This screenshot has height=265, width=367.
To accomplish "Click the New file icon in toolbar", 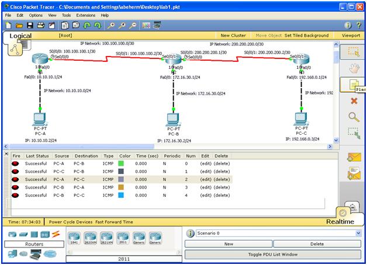I will pyautogui.click(x=9, y=25).
